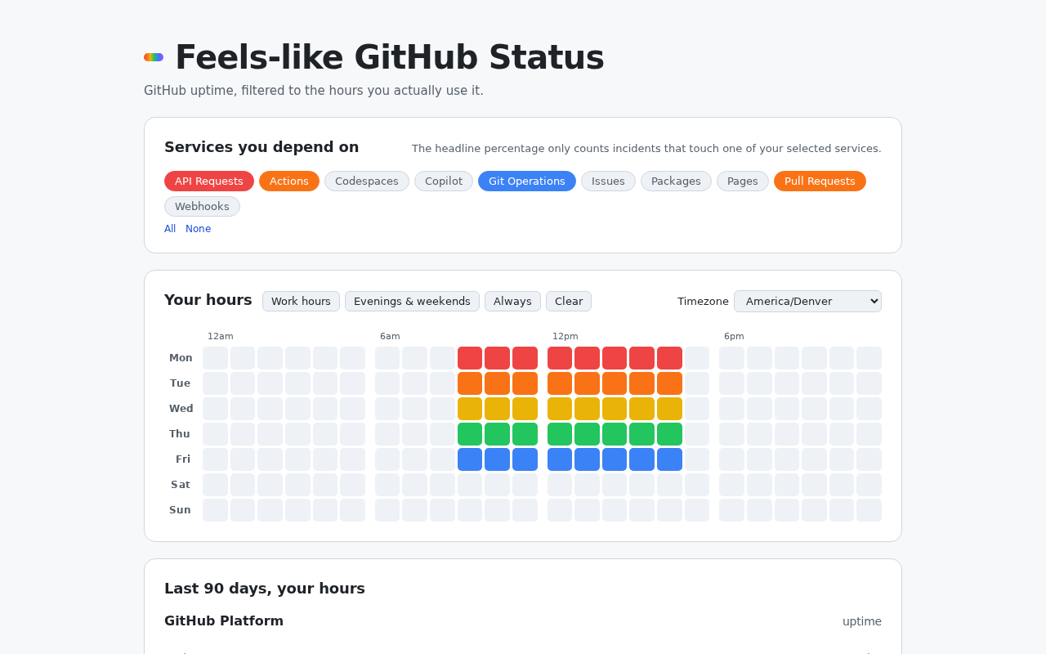Select the Saturday 11pm last cell

pos(869,485)
